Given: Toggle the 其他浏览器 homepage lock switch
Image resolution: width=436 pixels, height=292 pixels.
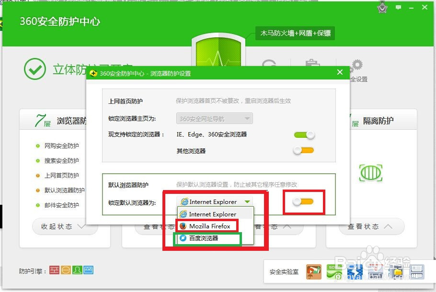Looking at the screenshot, I should click(304, 151).
